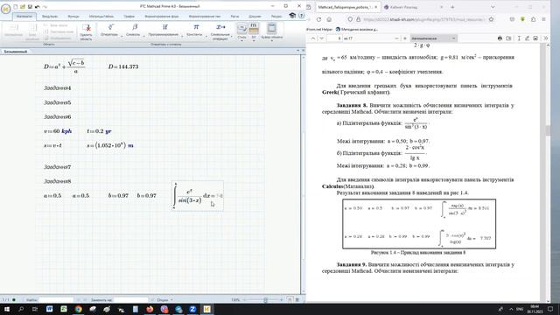Open the Mathcad learning resources cap icon
The image size is (560, 315).
click(x=292, y=16)
